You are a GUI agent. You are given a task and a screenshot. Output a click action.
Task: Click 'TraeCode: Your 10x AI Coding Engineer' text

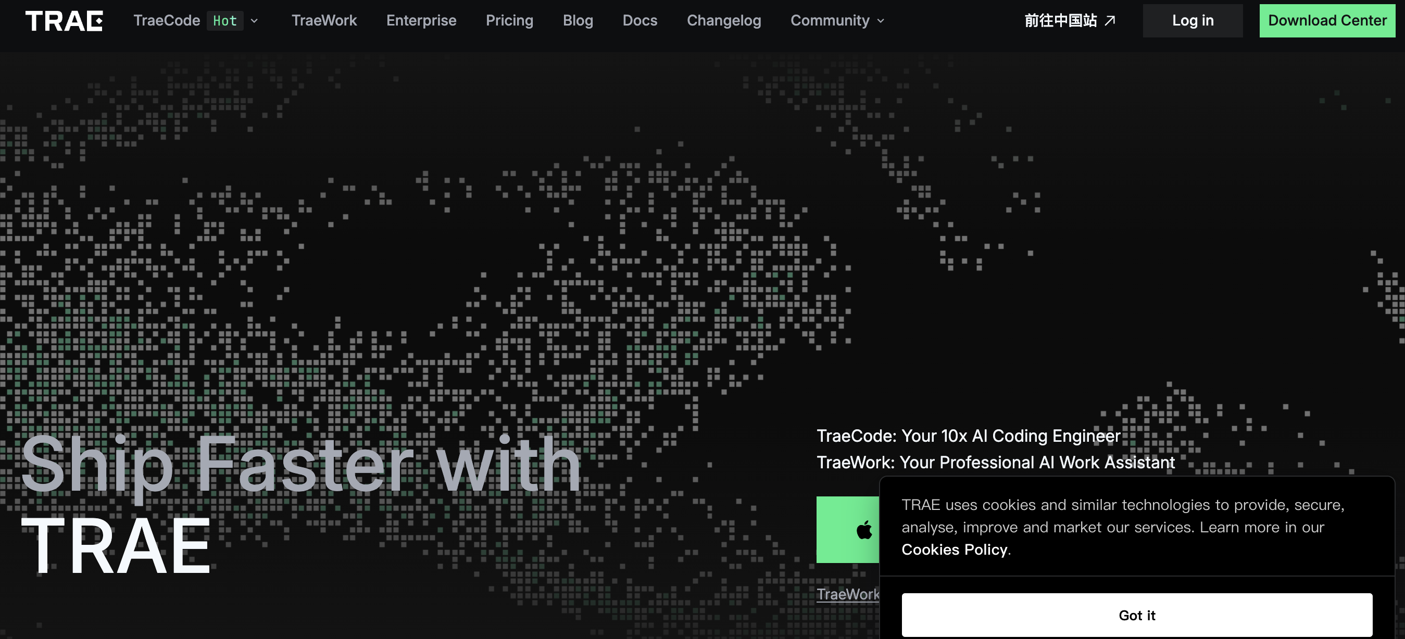coord(968,436)
